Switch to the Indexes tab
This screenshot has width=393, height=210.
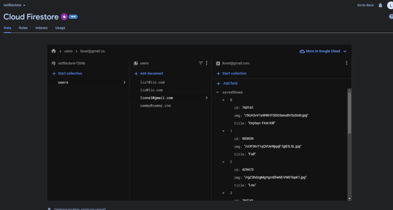tap(41, 28)
